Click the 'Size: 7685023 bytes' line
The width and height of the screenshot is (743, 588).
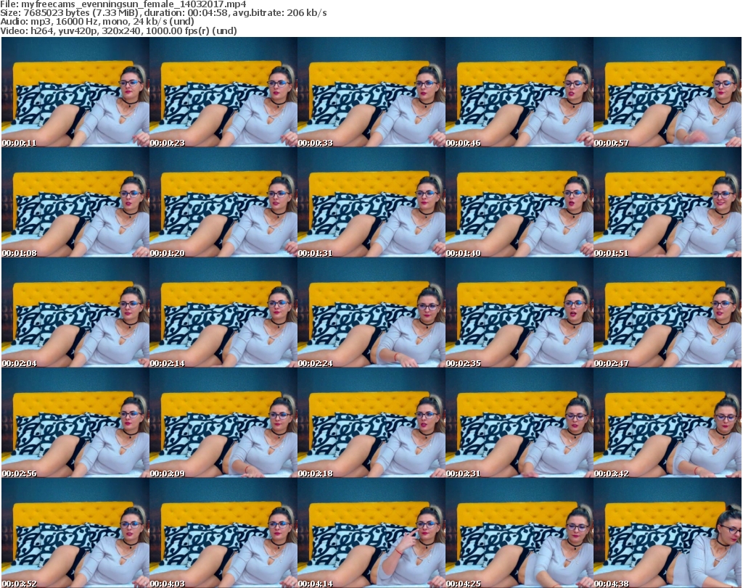163,13
